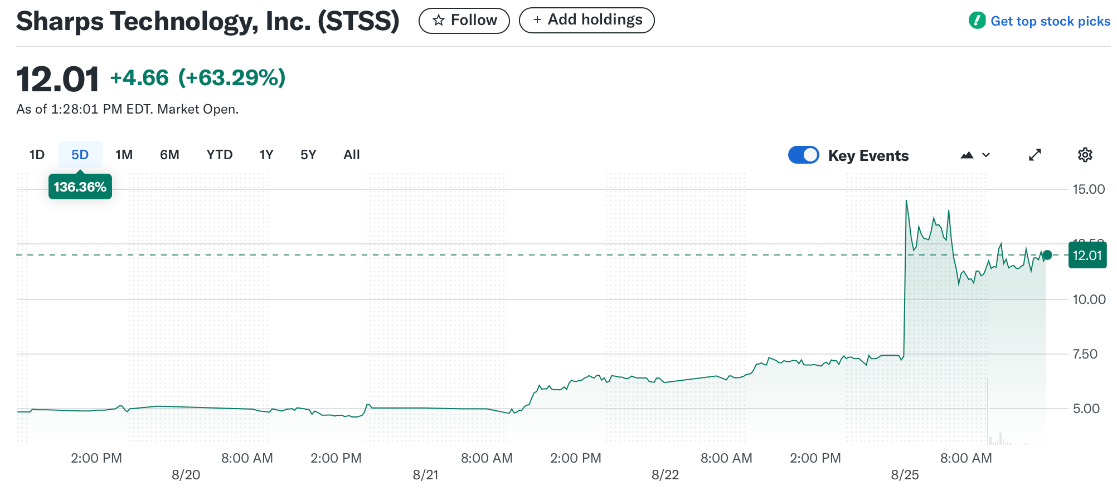The image size is (1117, 491).
Task: Open chart settings gear icon
Action: [1085, 155]
